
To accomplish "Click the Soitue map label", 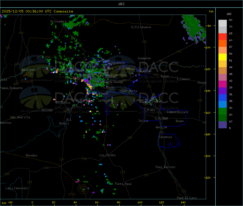I will (x=143, y=121).
